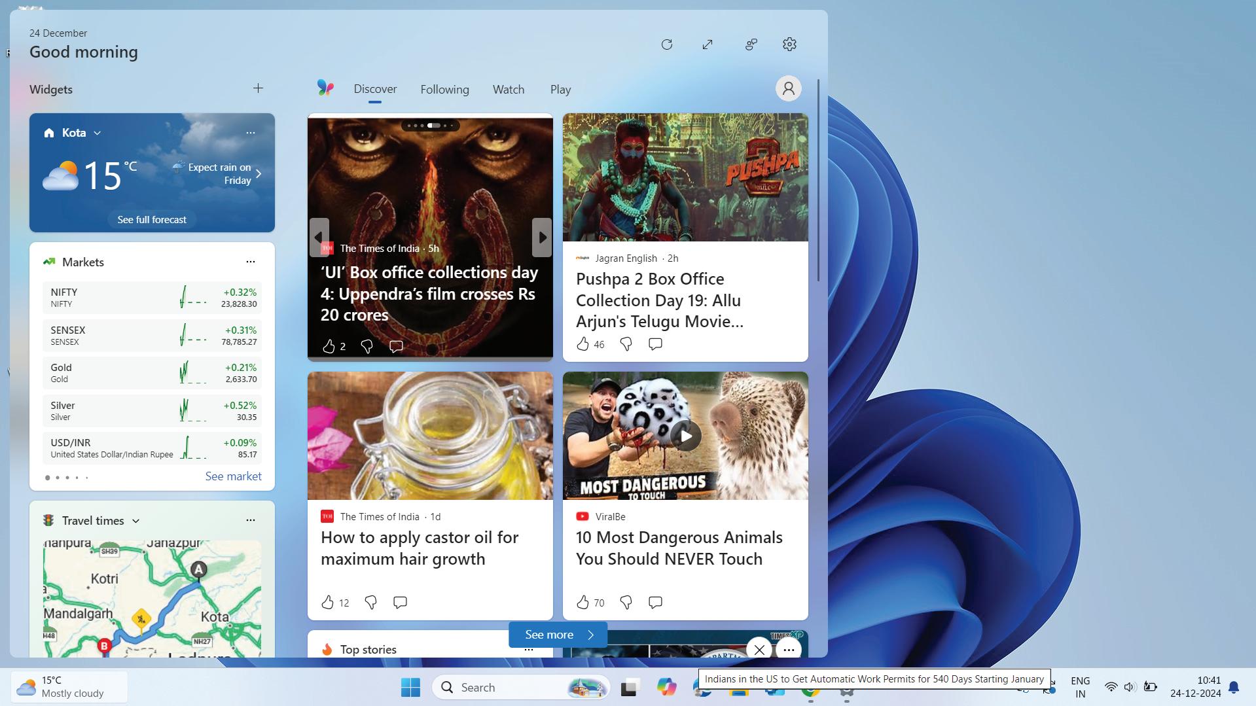The width and height of the screenshot is (1256, 706).
Task: Switch to the Discover tab
Action: [x=375, y=90]
